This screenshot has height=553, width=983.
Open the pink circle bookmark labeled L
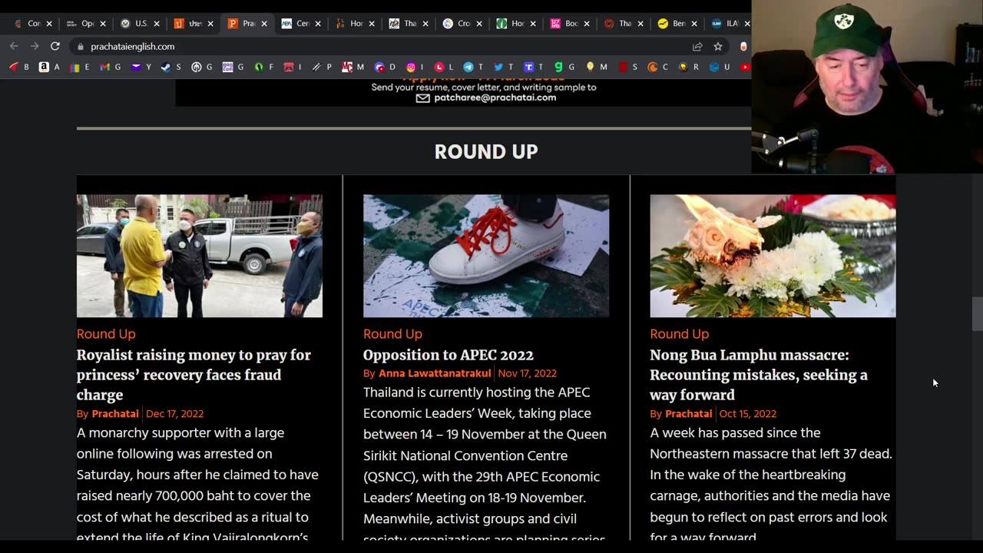[444, 67]
